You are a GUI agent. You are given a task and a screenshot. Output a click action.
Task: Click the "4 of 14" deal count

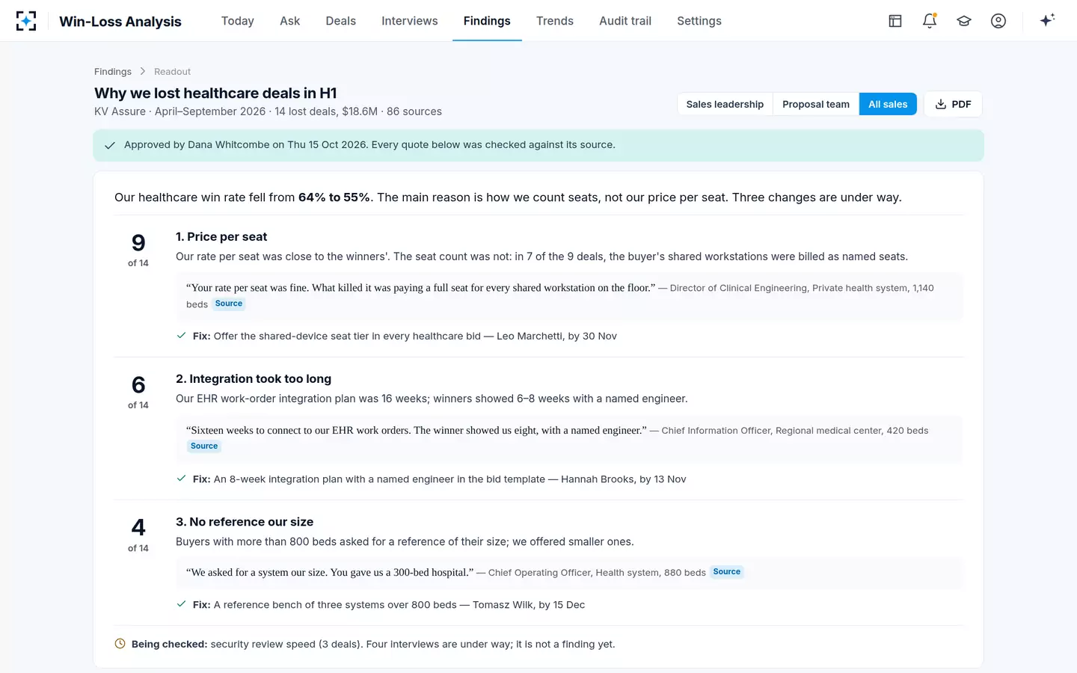pos(138,534)
